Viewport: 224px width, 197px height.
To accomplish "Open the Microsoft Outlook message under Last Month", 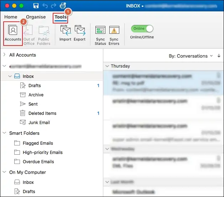I will (163, 192).
